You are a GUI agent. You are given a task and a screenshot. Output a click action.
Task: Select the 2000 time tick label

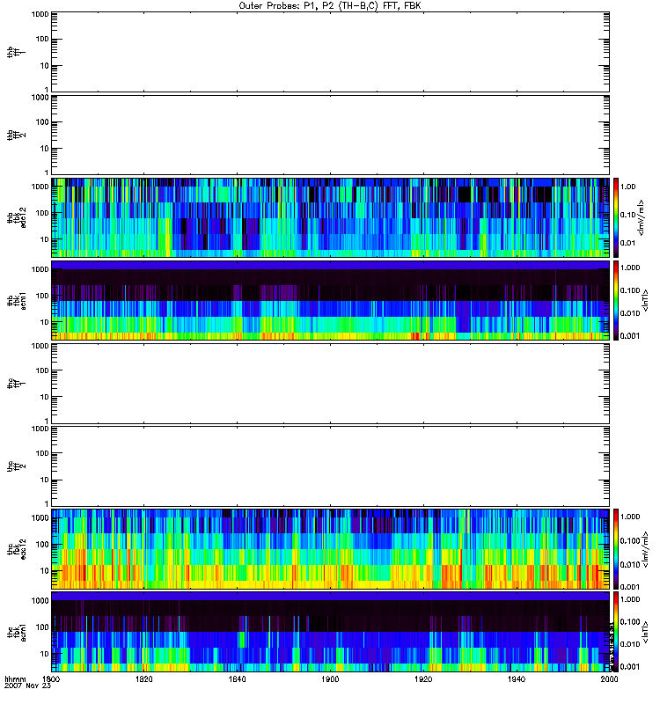tap(607, 679)
